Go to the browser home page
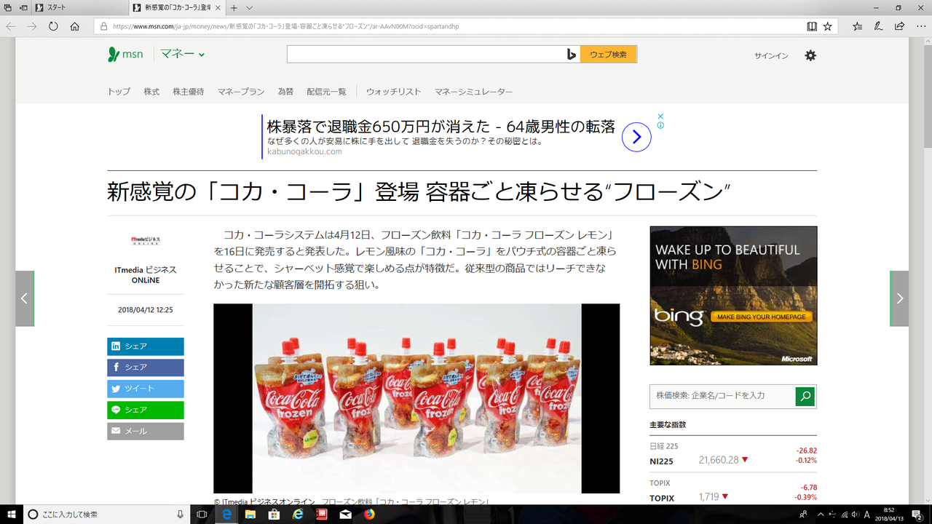Image resolution: width=932 pixels, height=524 pixels. pos(75,26)
